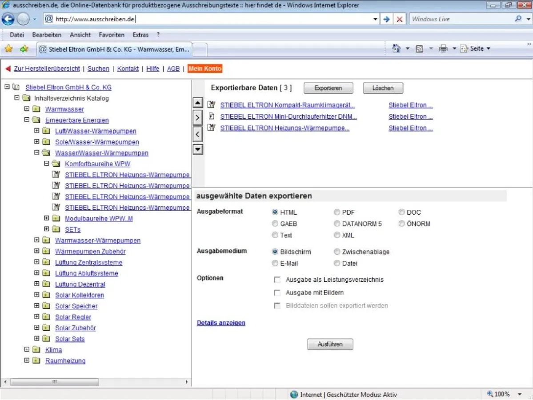This screenshot has width=533, height=400.
Task: Click the move-up arrow icon beside export list
Action: (198, 103)
